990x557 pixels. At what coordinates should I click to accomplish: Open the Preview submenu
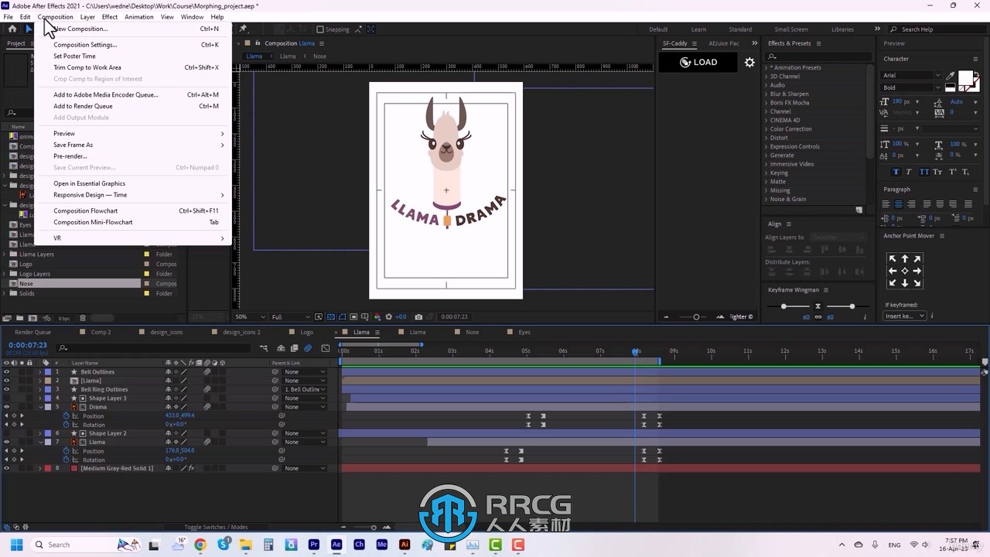pyautogui.click(x=133, y=134)
